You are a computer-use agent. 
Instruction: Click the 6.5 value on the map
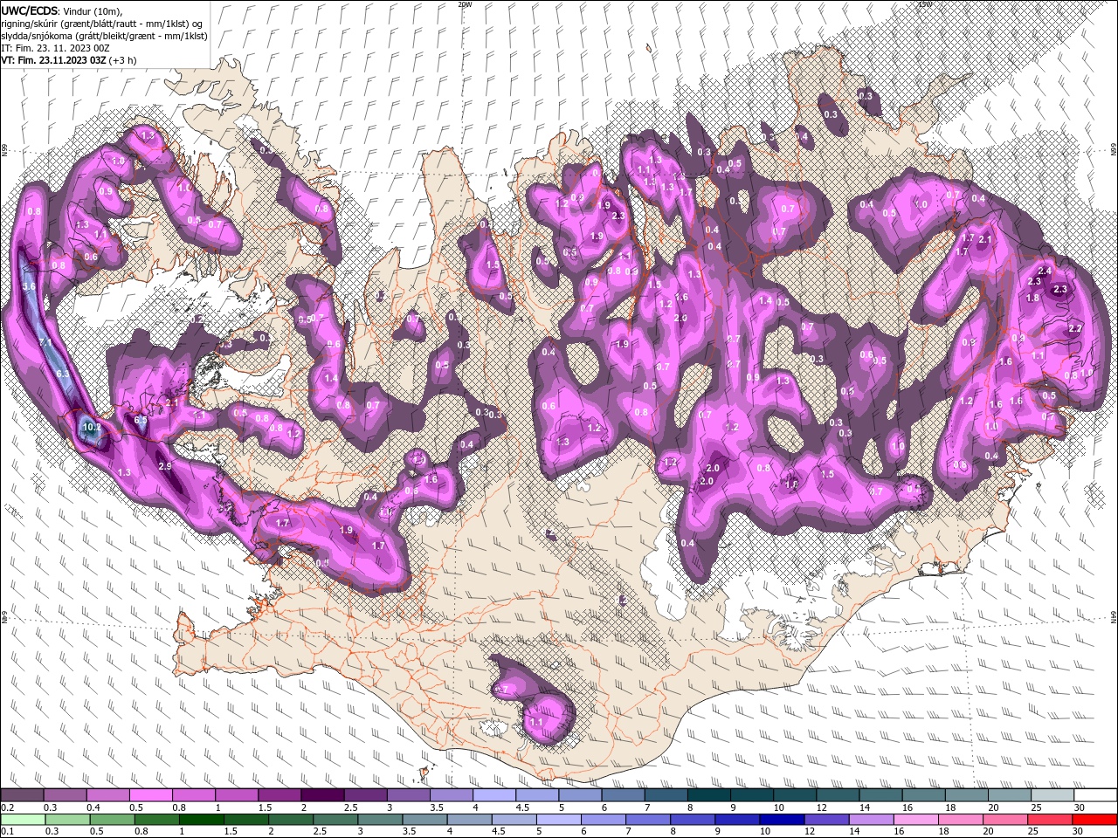(x=141, y=420)
